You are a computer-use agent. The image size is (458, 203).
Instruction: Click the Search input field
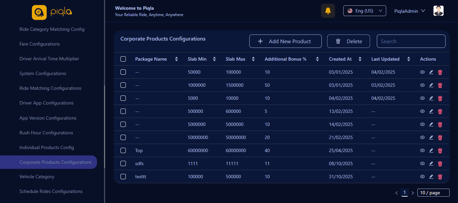point(411,41)
